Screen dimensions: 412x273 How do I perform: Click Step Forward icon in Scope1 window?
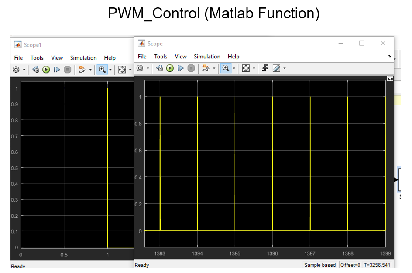[56, 70]
